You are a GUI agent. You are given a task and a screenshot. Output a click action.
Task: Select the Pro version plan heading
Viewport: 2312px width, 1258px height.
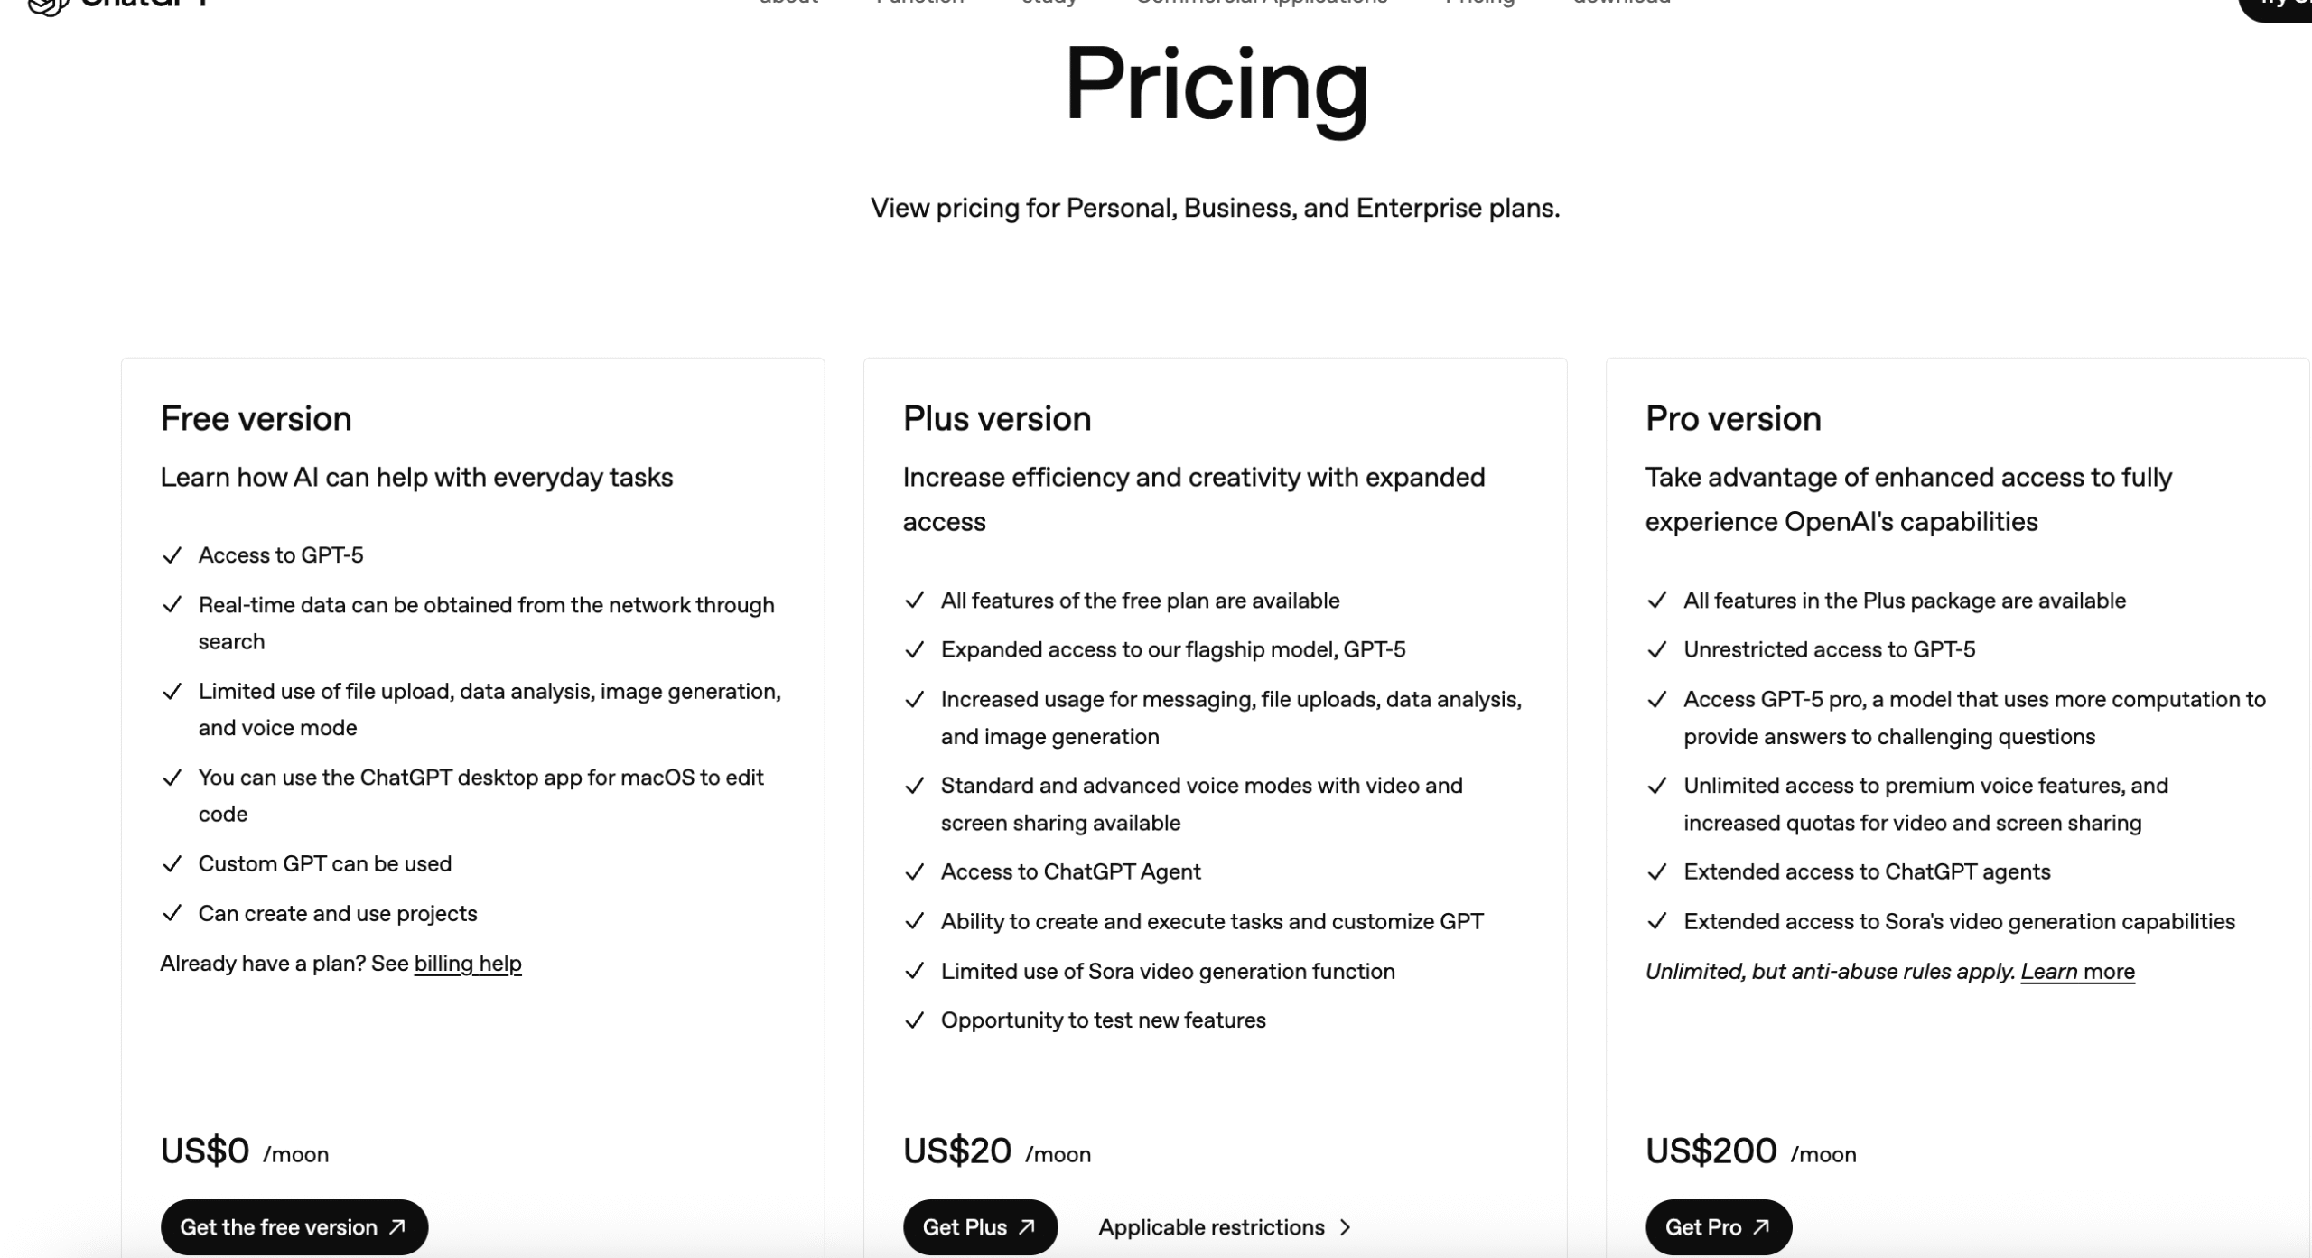point(1732,418)
